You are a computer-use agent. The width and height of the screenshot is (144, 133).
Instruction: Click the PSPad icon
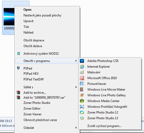[18, 68]
